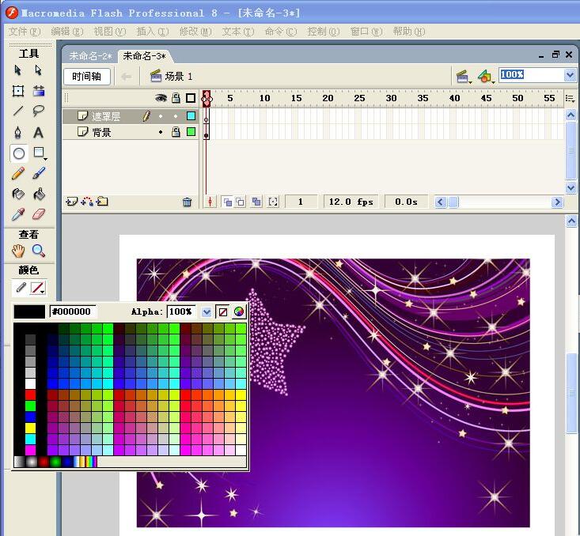Choose the rainbow gradient swatch
This screenshot has height=536, width=580.
pos(91,462)
